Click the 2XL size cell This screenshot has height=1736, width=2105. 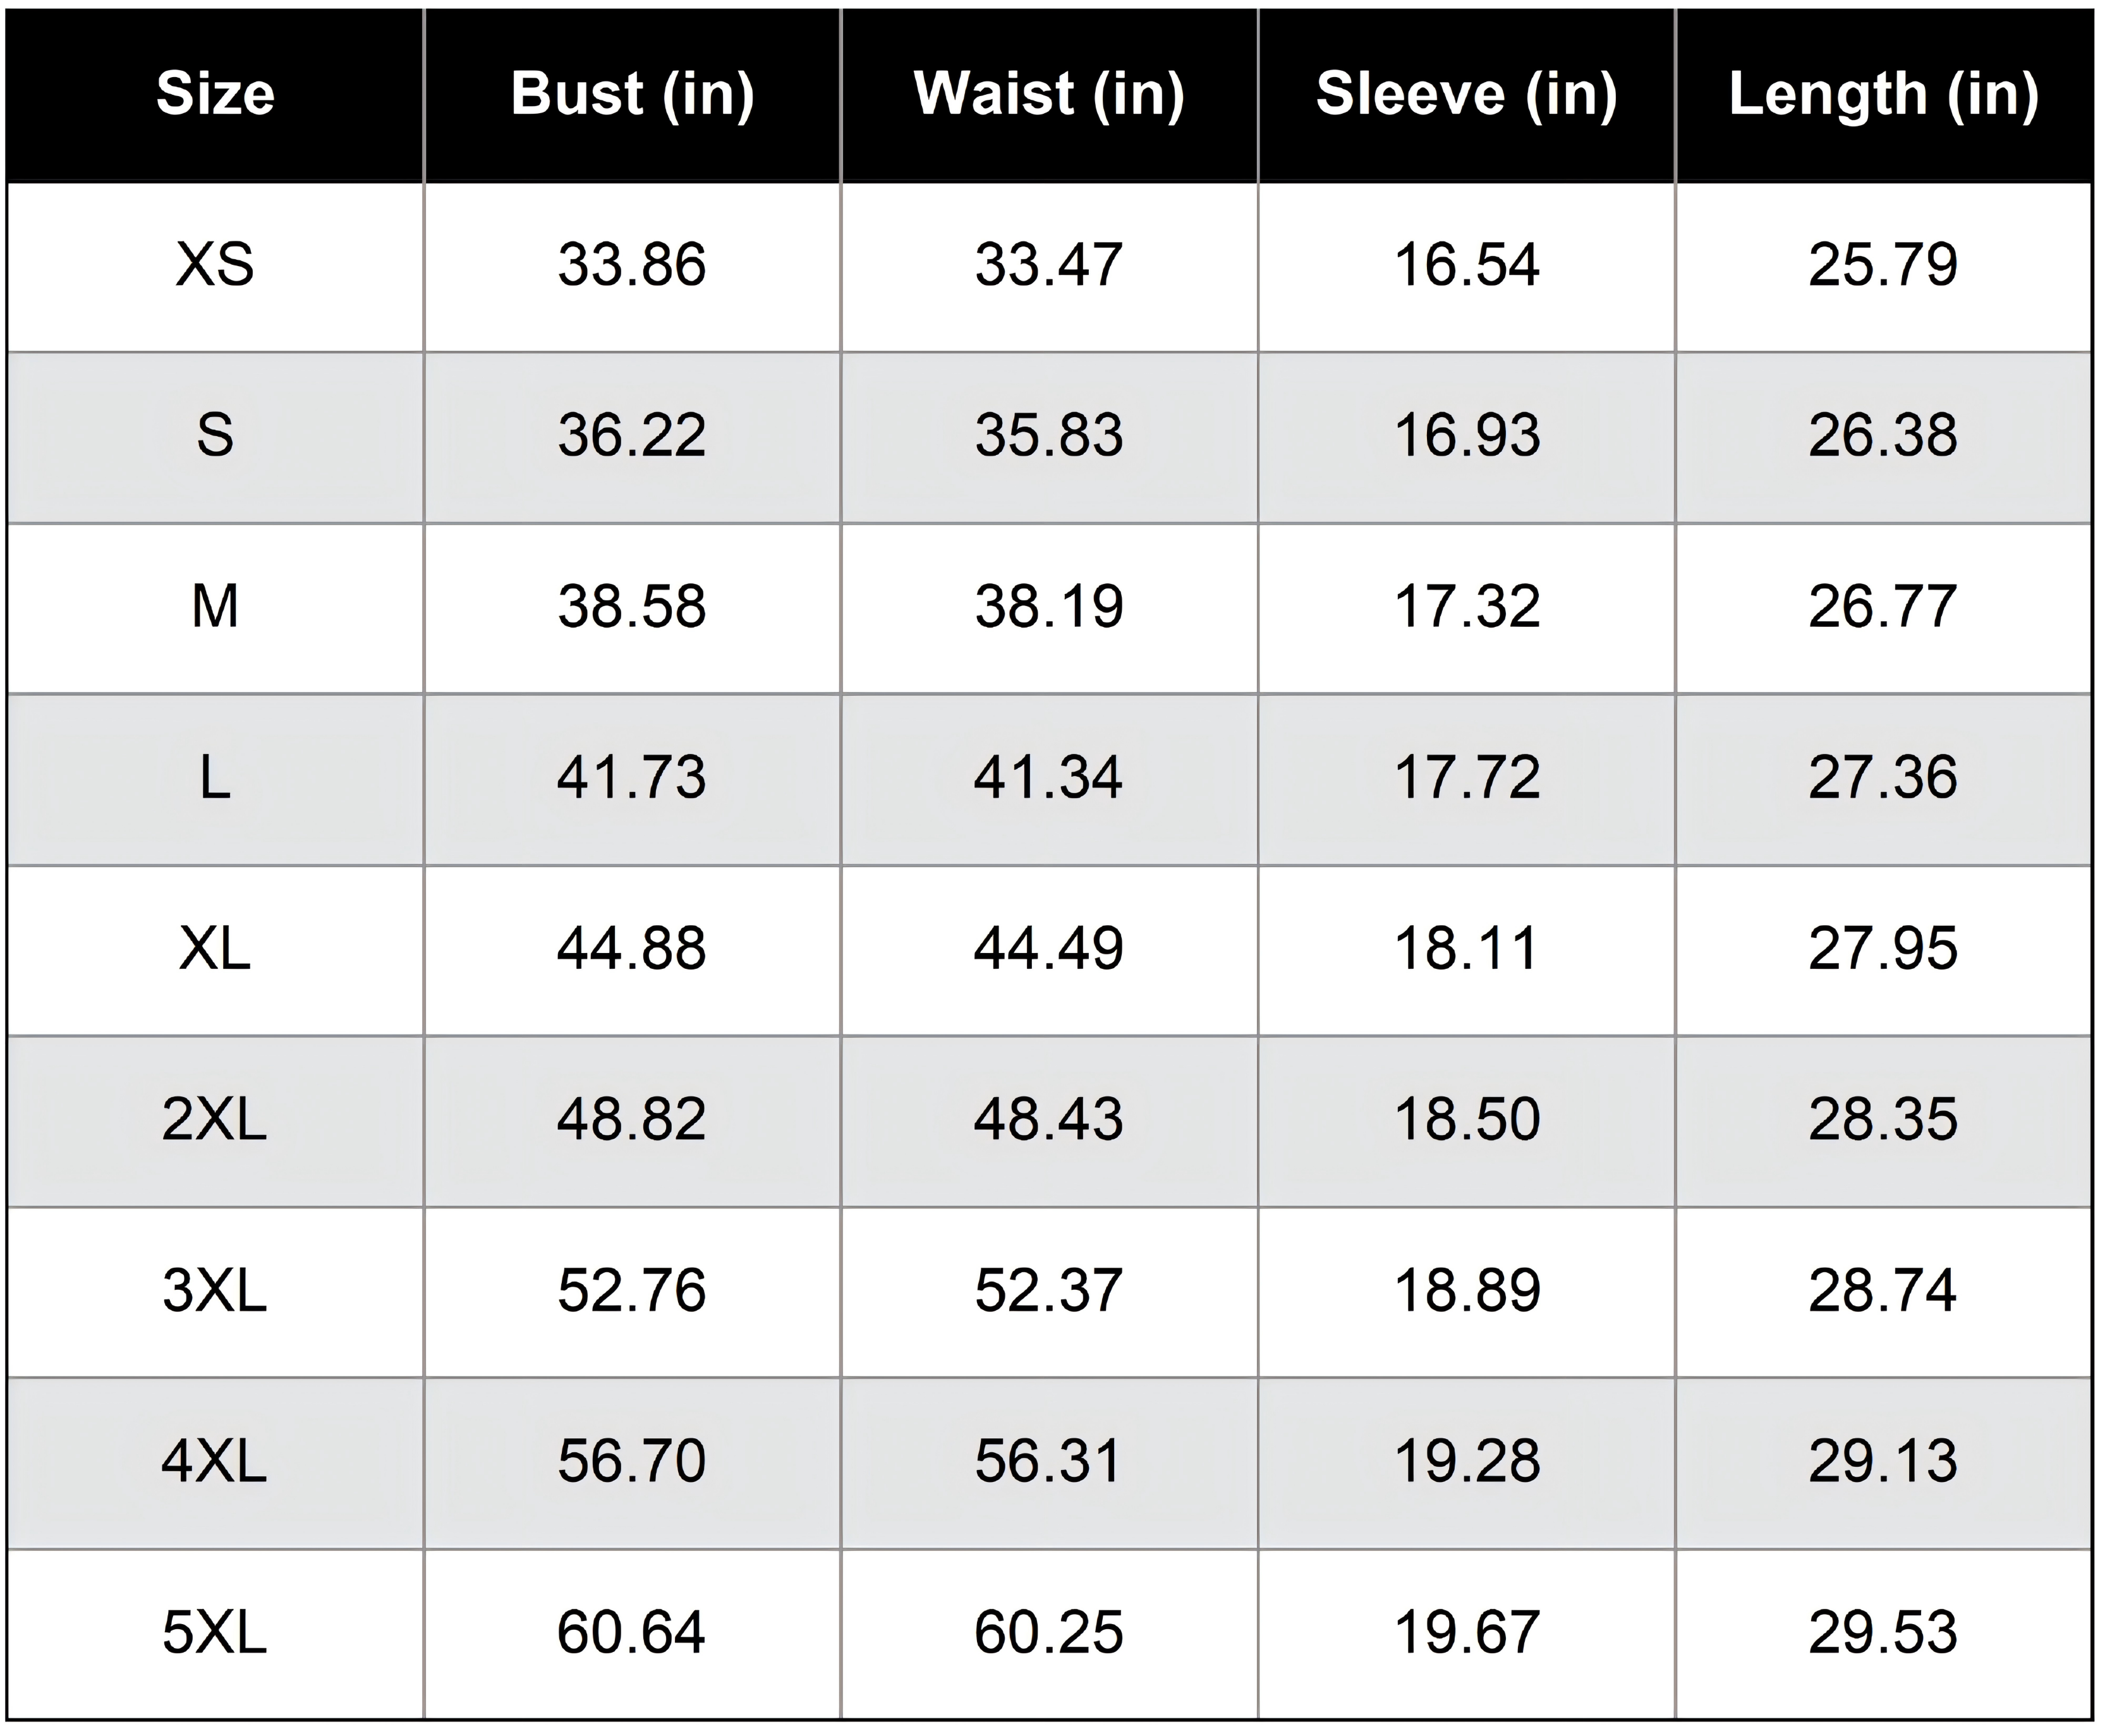[215, 1121]
